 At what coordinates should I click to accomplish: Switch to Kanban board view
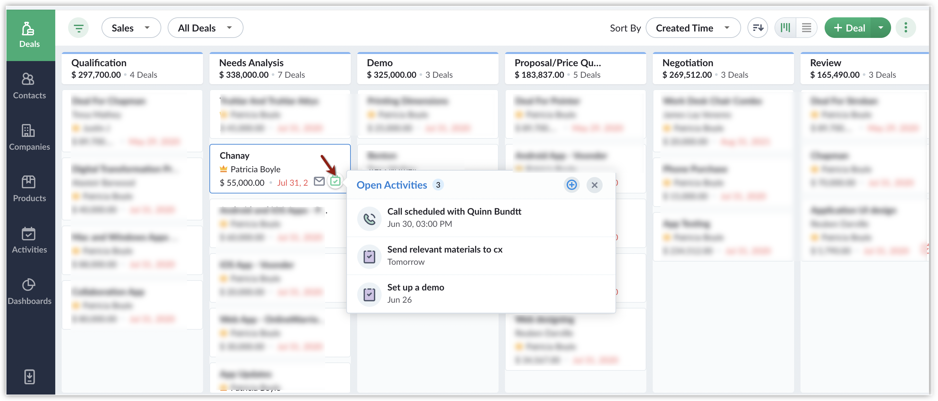[785, 28]
